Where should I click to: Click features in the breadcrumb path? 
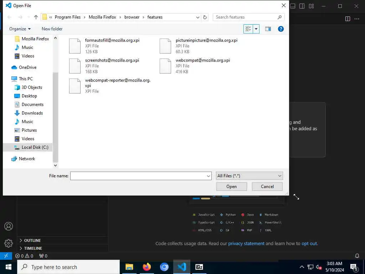(155, 17)
